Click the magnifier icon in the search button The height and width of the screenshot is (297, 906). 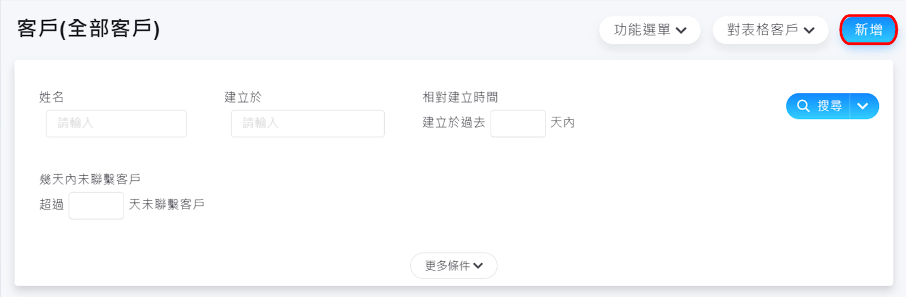click(x=803, y=106)
